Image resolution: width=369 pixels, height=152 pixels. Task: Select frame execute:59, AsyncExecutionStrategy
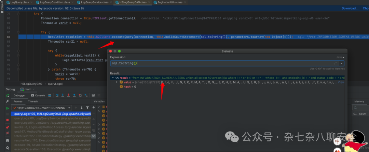[51, 145]
